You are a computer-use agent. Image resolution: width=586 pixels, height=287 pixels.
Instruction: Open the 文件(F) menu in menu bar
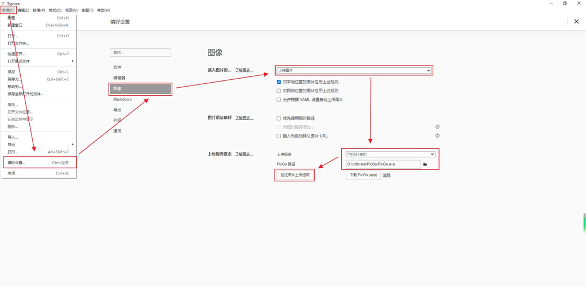(x=8, y=10)
